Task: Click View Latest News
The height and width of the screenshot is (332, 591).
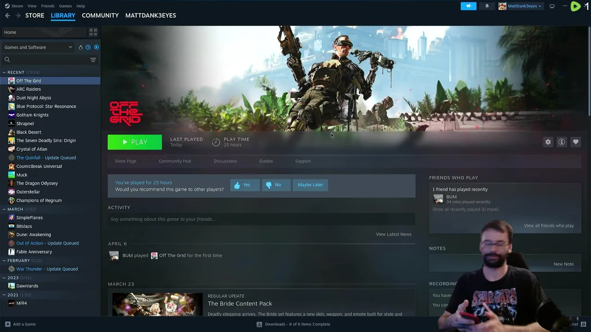Action: 393,234
